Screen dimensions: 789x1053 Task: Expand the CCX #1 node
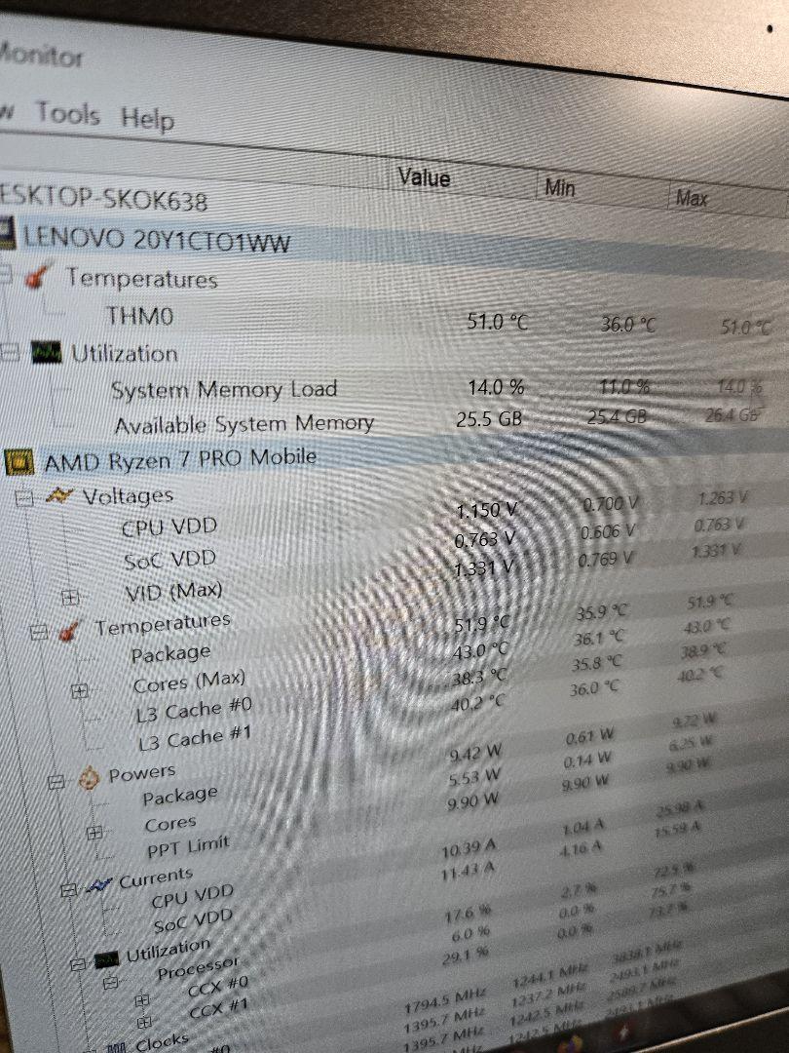(x=144, y=1023)
